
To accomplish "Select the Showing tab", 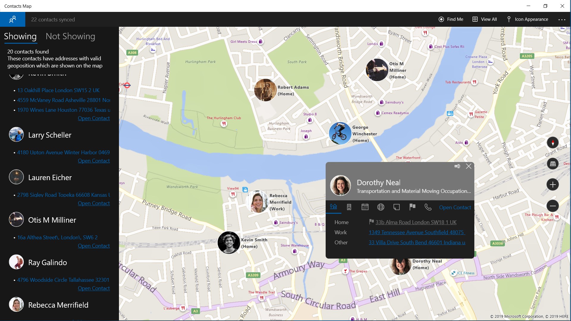I will [x=20, y=36].
